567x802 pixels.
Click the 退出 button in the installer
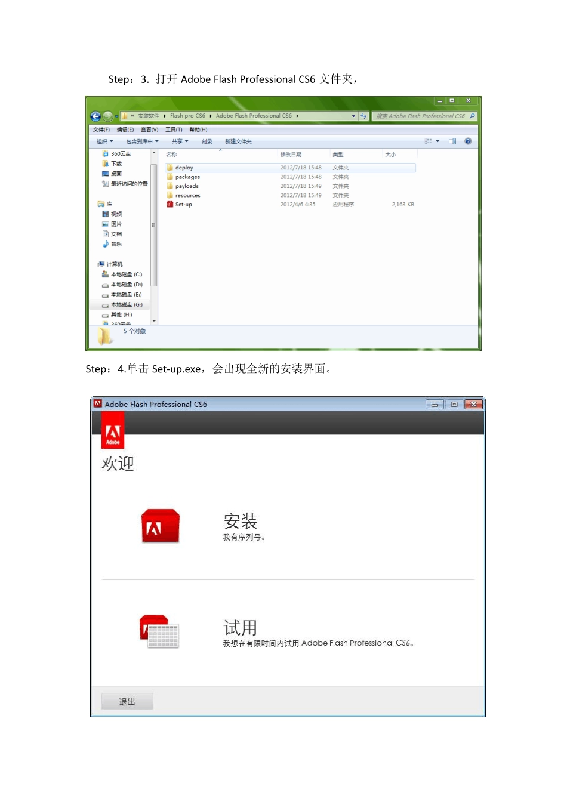(x=127, y=701)
